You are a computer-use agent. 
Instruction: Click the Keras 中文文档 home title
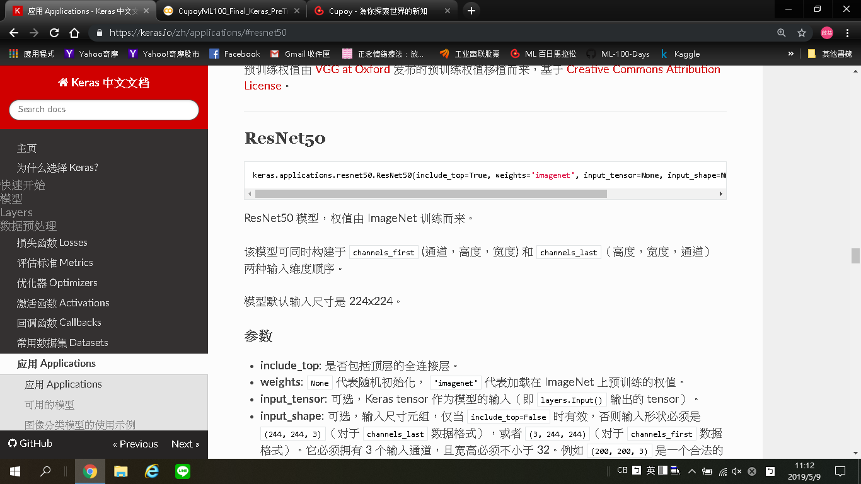tap(103, 83)
